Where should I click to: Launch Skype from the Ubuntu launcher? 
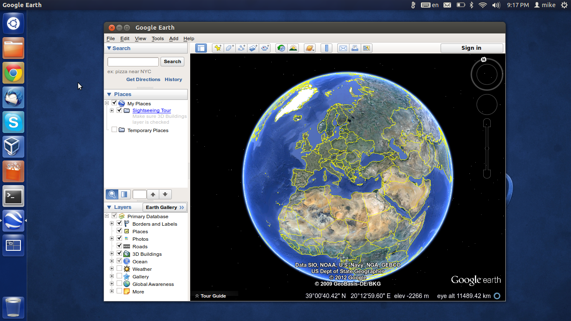[x=13, y=122]
